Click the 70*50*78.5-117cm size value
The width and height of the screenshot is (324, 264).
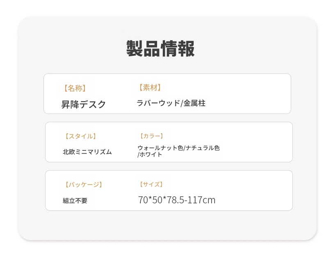(177, 200)
